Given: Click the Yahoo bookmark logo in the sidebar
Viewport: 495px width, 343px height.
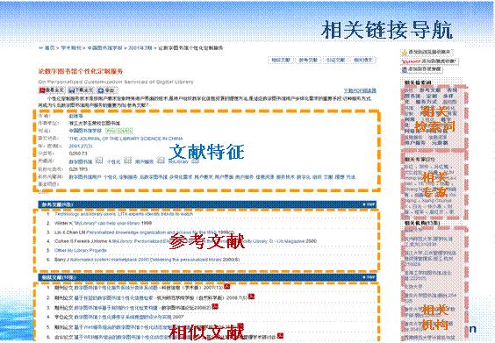Looking at the screenshot, I should 411,61.
